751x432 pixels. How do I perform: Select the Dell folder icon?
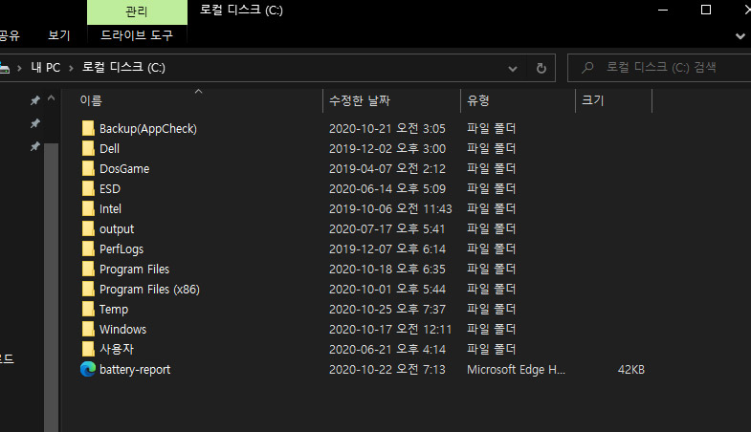(x=88, y=148)
